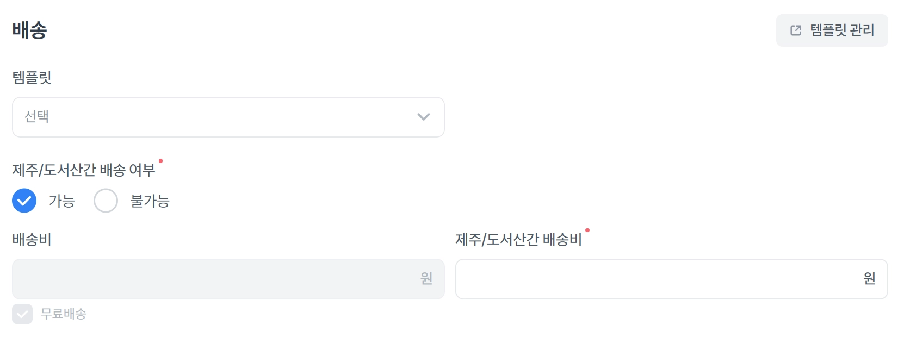The height and width of the screenshot is (337, 904).
Task: Click the 배송비 field label
Action: point(32,240)
